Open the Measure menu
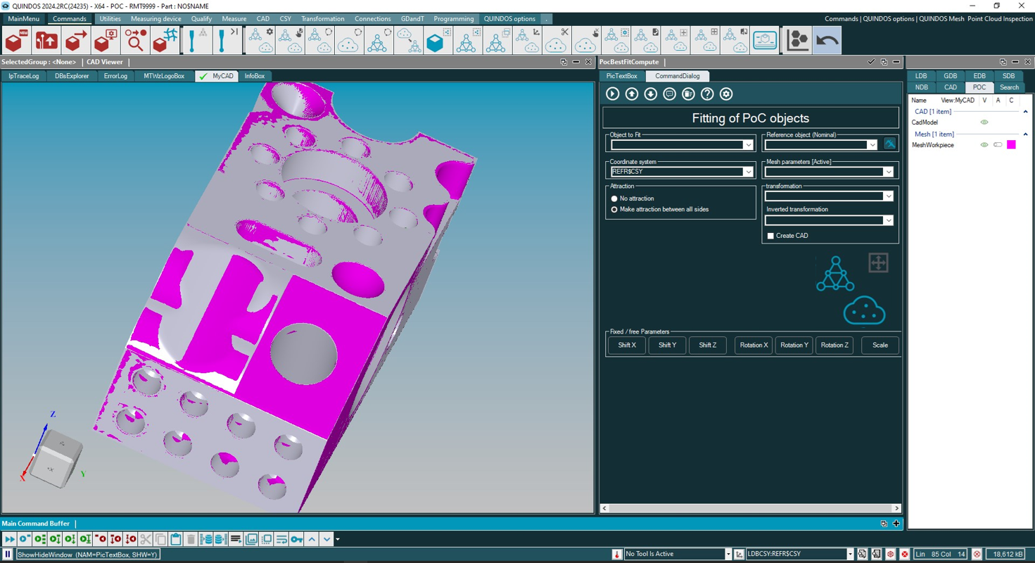This screenshot has width=1035, height=563. 234,19
